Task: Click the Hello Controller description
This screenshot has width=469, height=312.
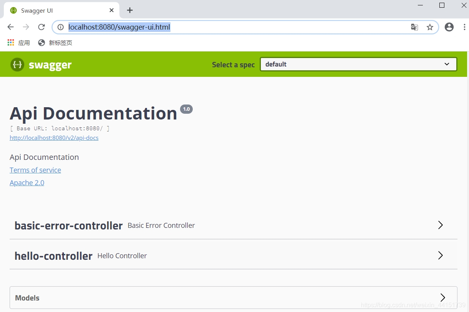Action: point(122,256)
